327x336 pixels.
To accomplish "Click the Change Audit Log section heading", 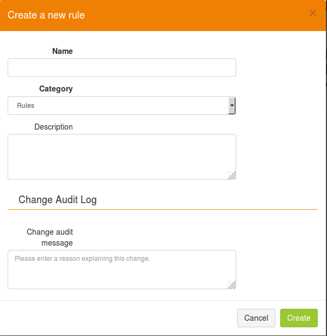I will point(58,200).
